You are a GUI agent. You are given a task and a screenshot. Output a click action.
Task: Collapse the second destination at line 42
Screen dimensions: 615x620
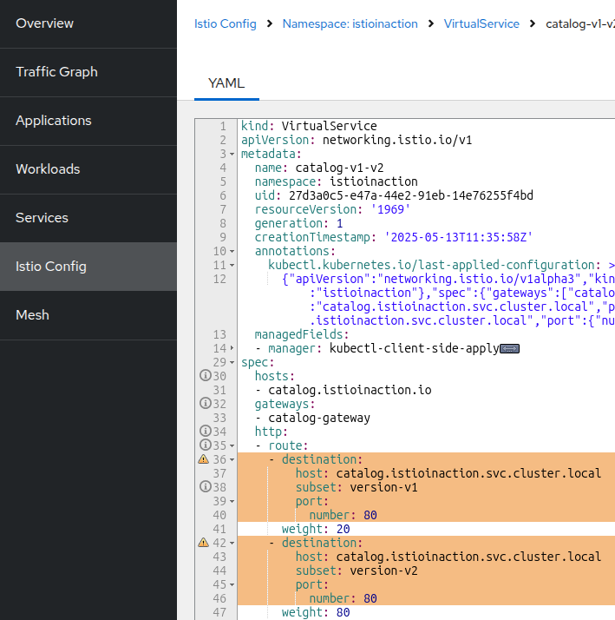tap(232, 544)
